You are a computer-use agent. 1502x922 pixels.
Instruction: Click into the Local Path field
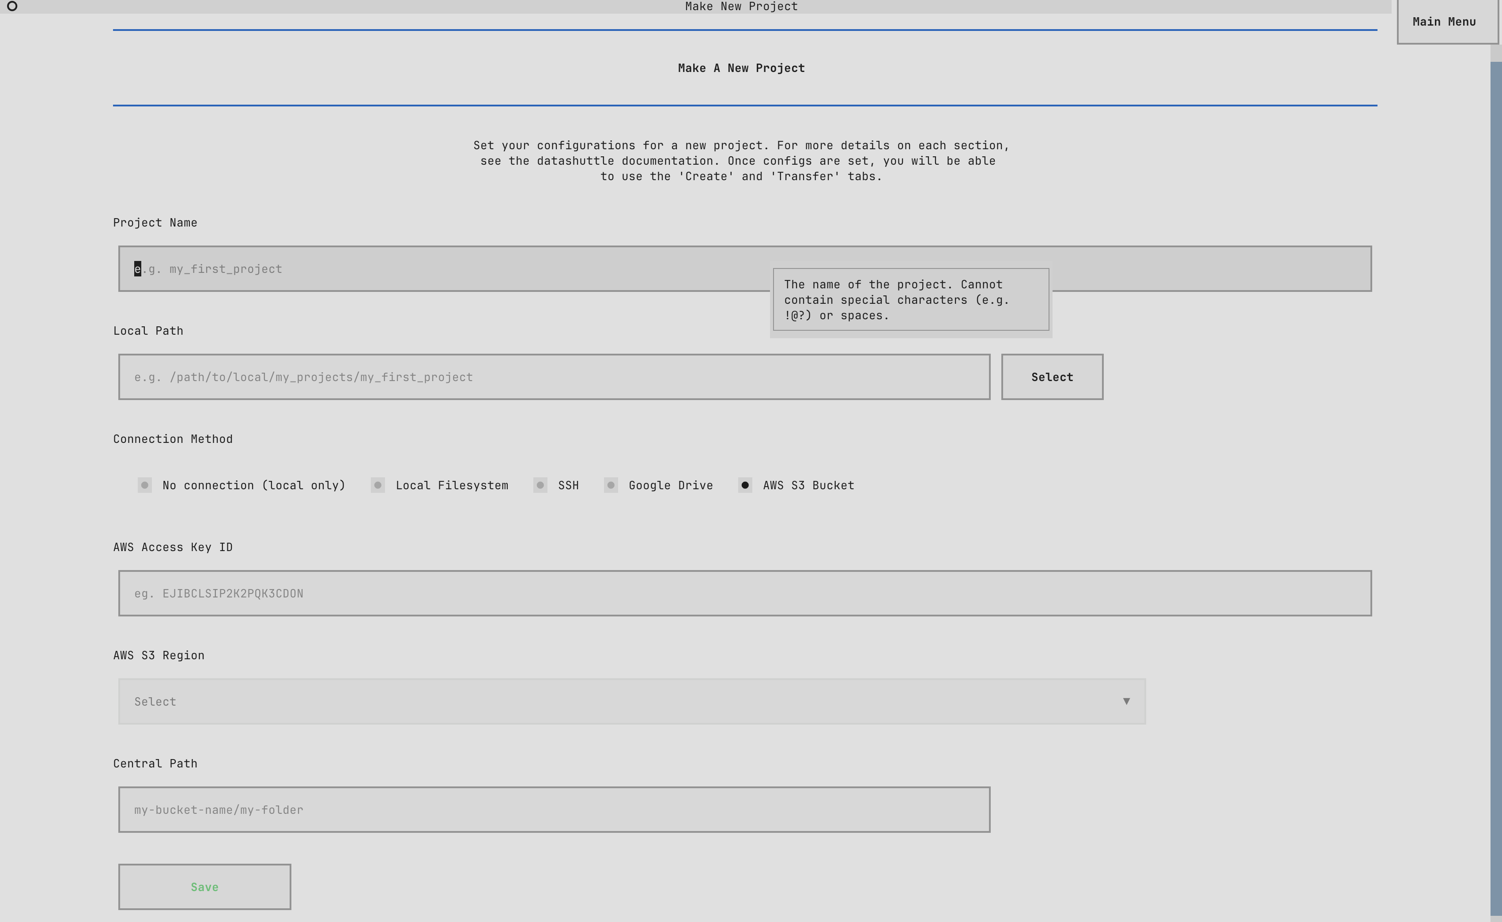pos(554,377)
